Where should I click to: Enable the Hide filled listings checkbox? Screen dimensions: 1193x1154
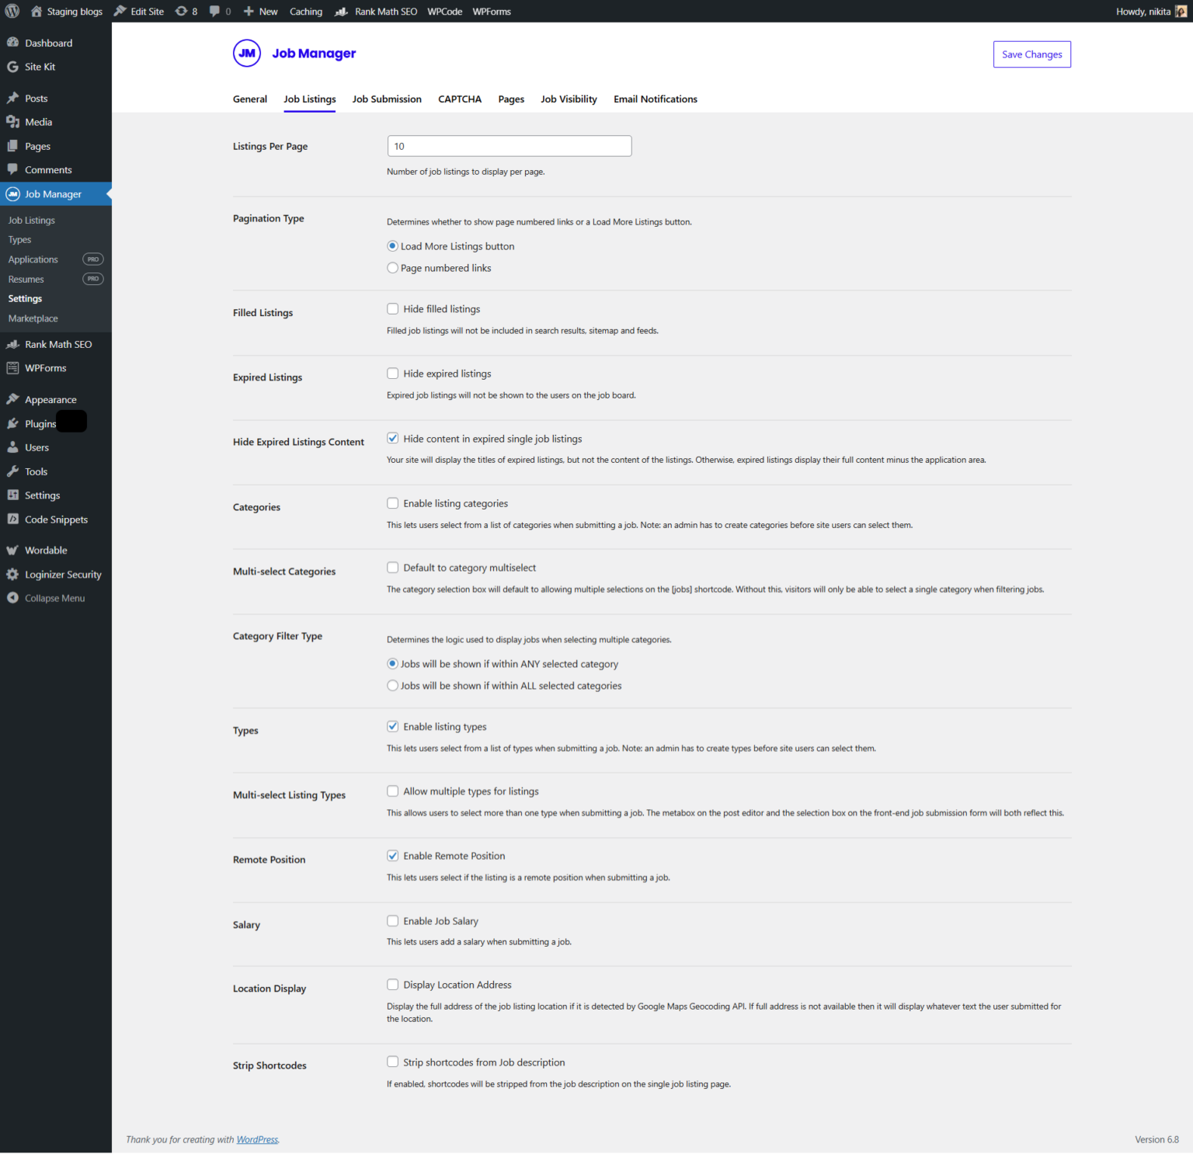393,308
